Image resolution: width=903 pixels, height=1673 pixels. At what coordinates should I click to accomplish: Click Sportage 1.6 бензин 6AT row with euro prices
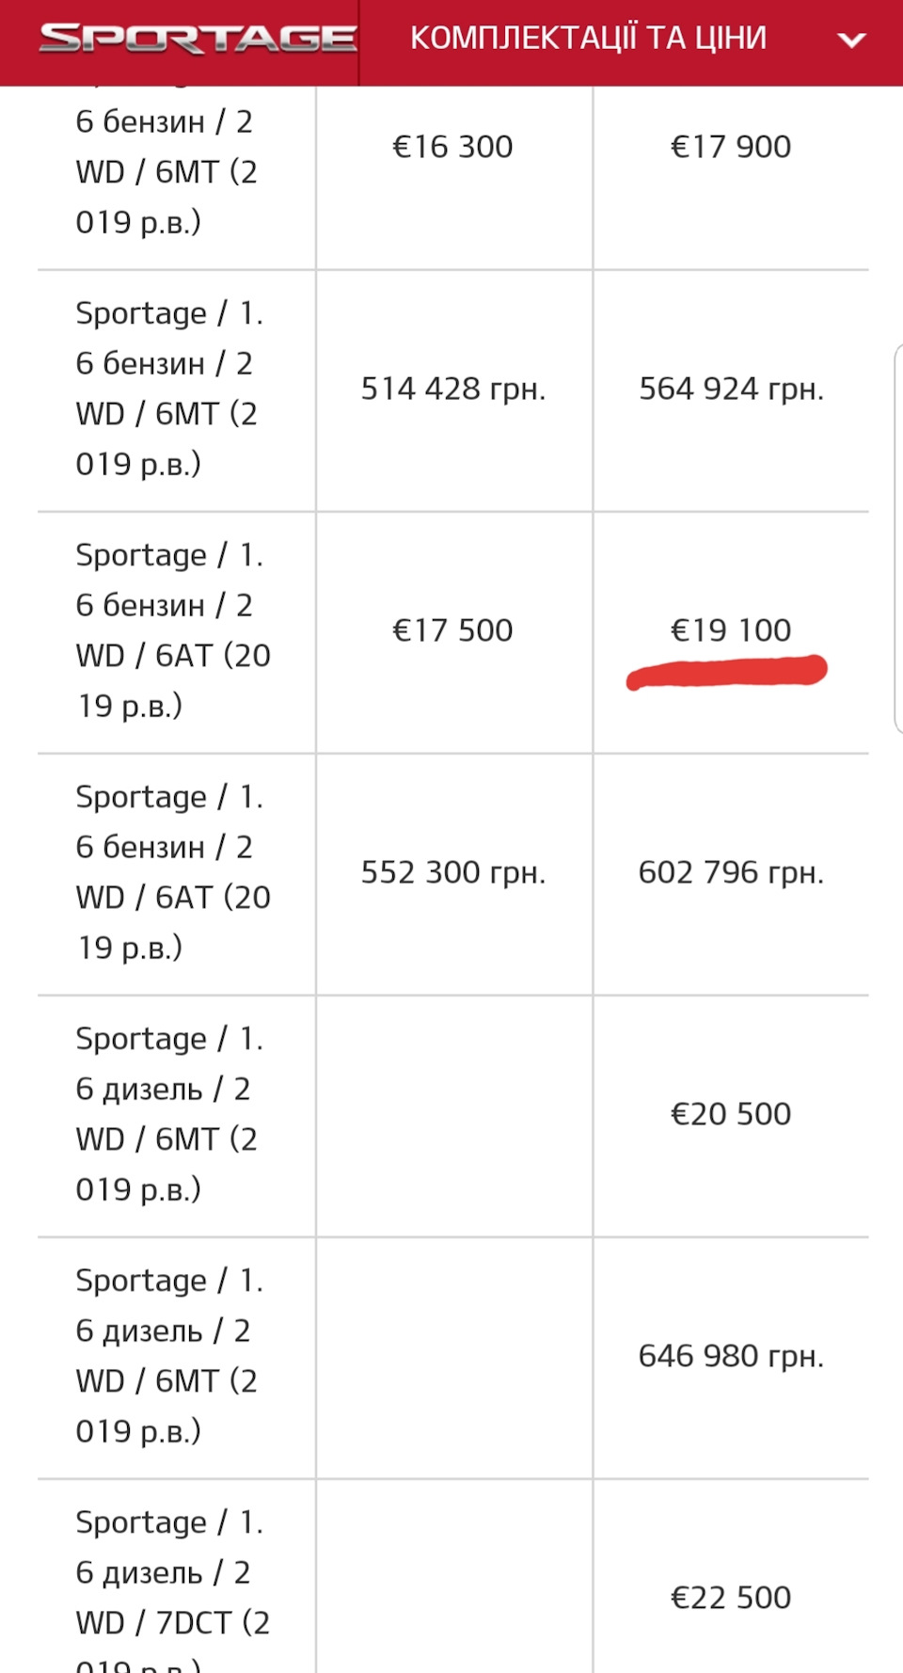pyautogui.click(x=452, y=632)
